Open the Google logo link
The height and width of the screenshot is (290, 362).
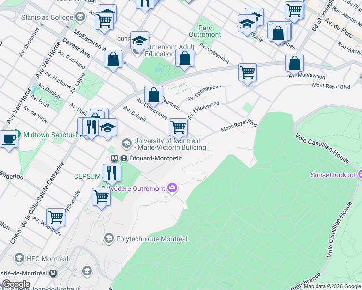click(x=16, y=284)
